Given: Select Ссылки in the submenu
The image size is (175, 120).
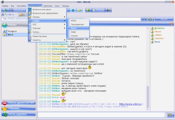Looking at the screenshot, I should pos(78,36).
